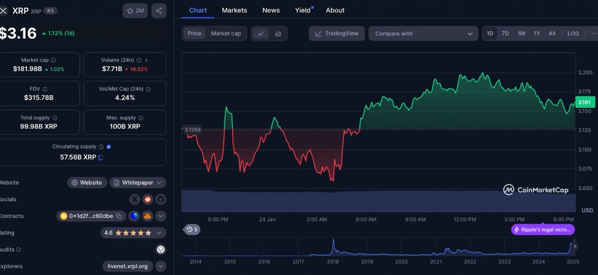Select the 1M time range
The image size is (598, 275).
521,33
